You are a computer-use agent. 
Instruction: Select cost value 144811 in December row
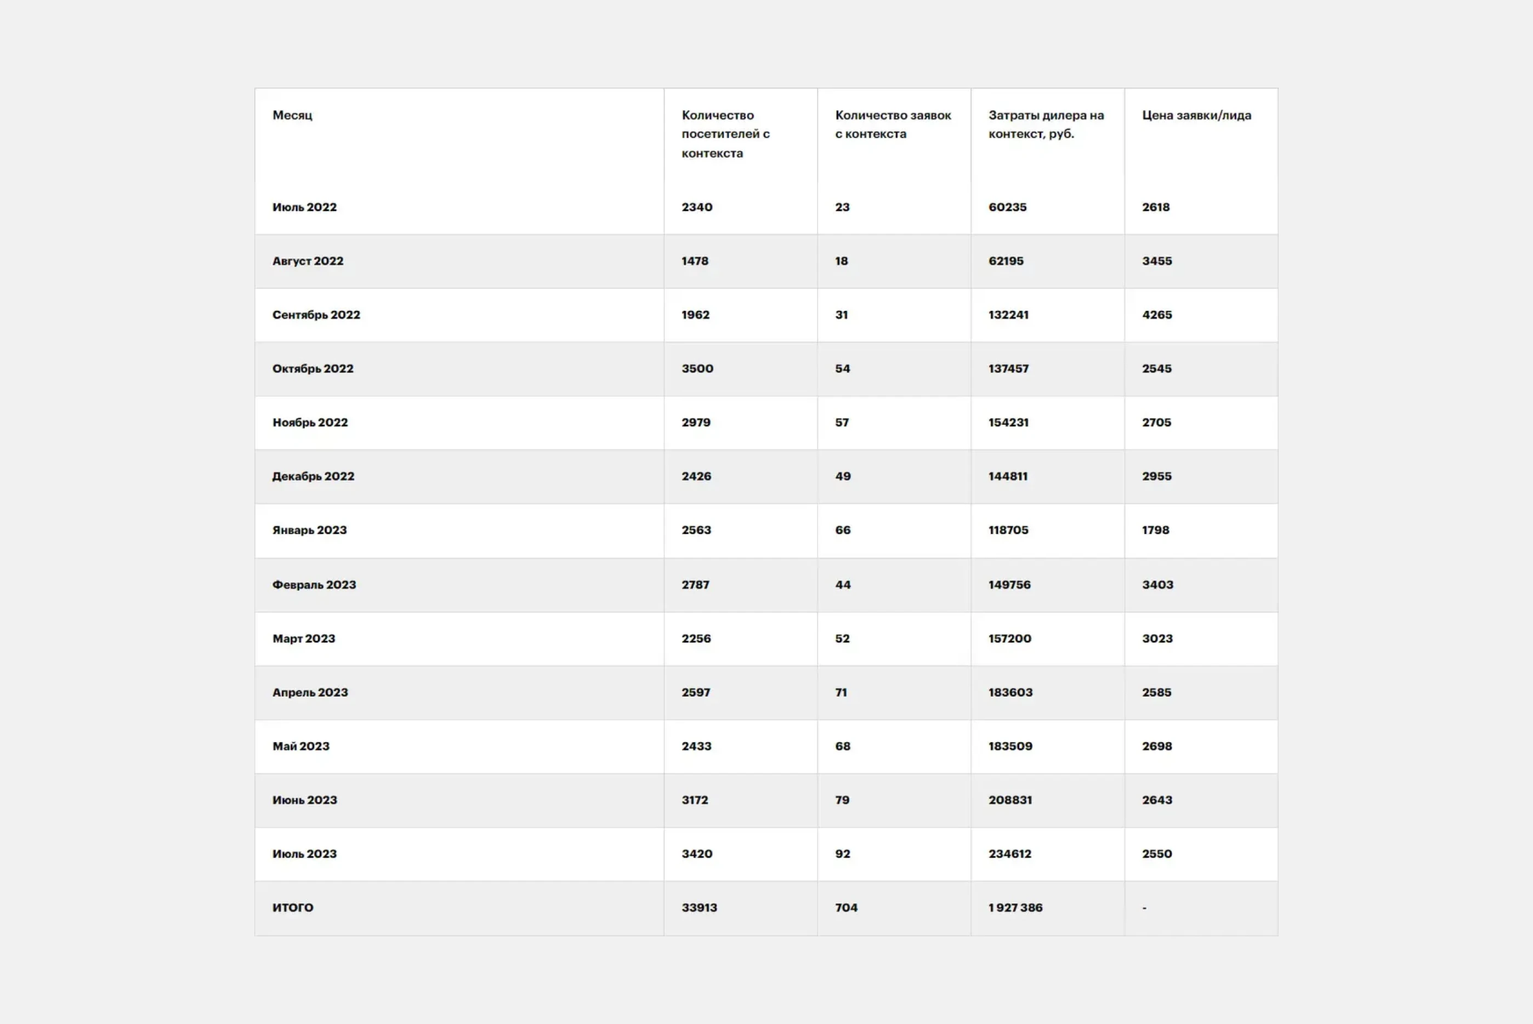[x=1007, y=476]
